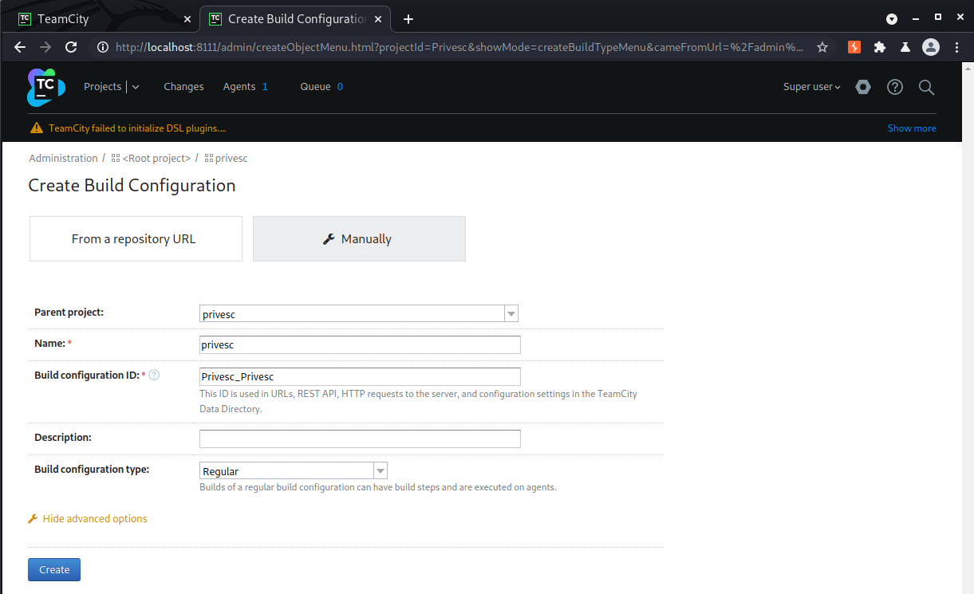Click the Parent project label
This screenshot has height=594, width=974.
click(69, 312)
